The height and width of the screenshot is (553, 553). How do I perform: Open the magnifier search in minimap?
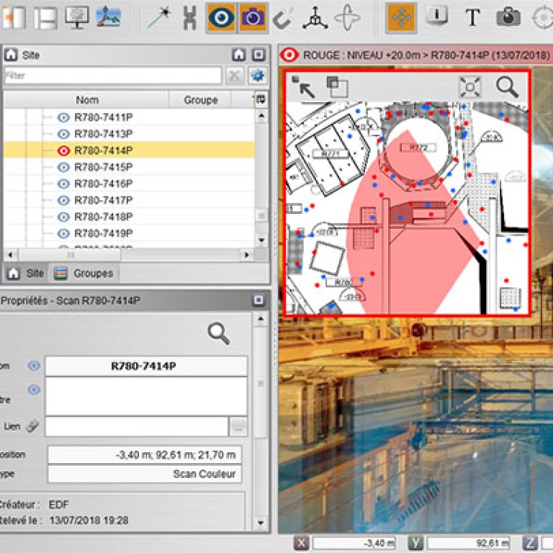[x=507, y=87]
